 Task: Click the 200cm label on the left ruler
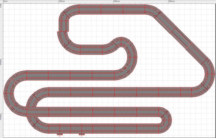1,116
